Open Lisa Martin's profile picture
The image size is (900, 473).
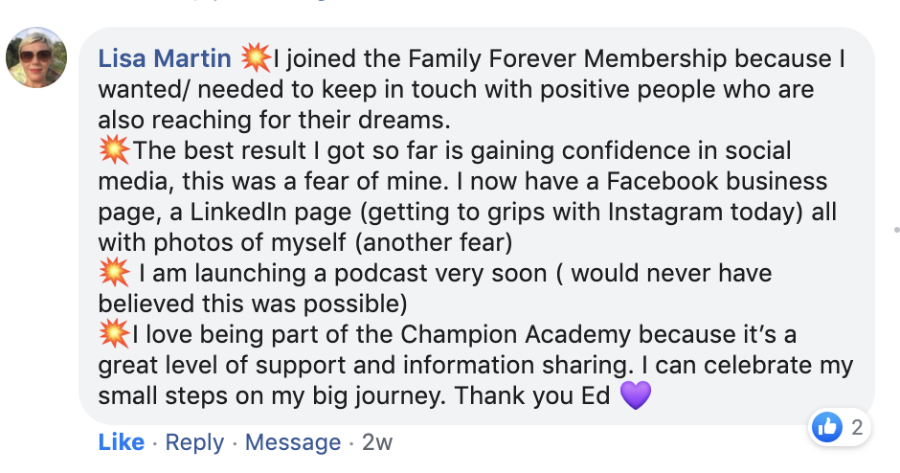tap(36, 57)
